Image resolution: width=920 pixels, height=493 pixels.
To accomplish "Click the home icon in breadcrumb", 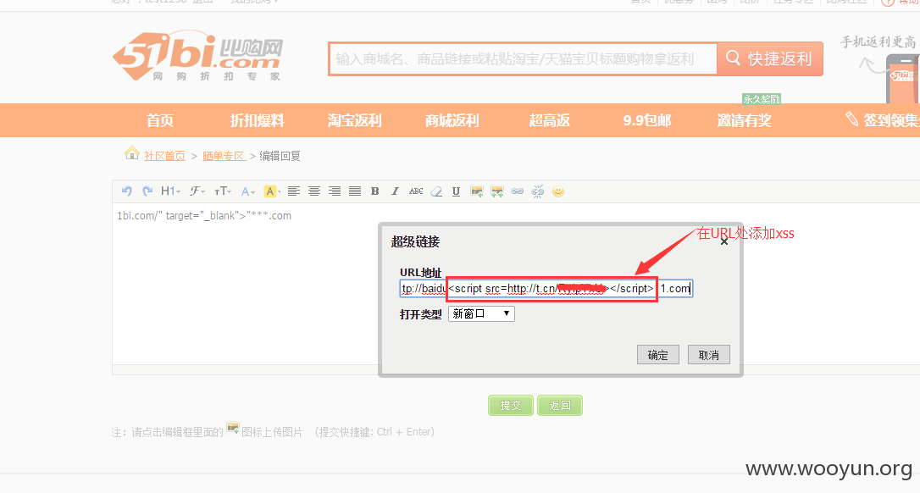I will 132,153.
